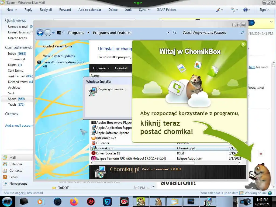Image resolution: width=276 pixels, height=207 pixels.
Task: Click IMAP Folders in Live Mail toolbar
Action: click(x=167, y=10)
